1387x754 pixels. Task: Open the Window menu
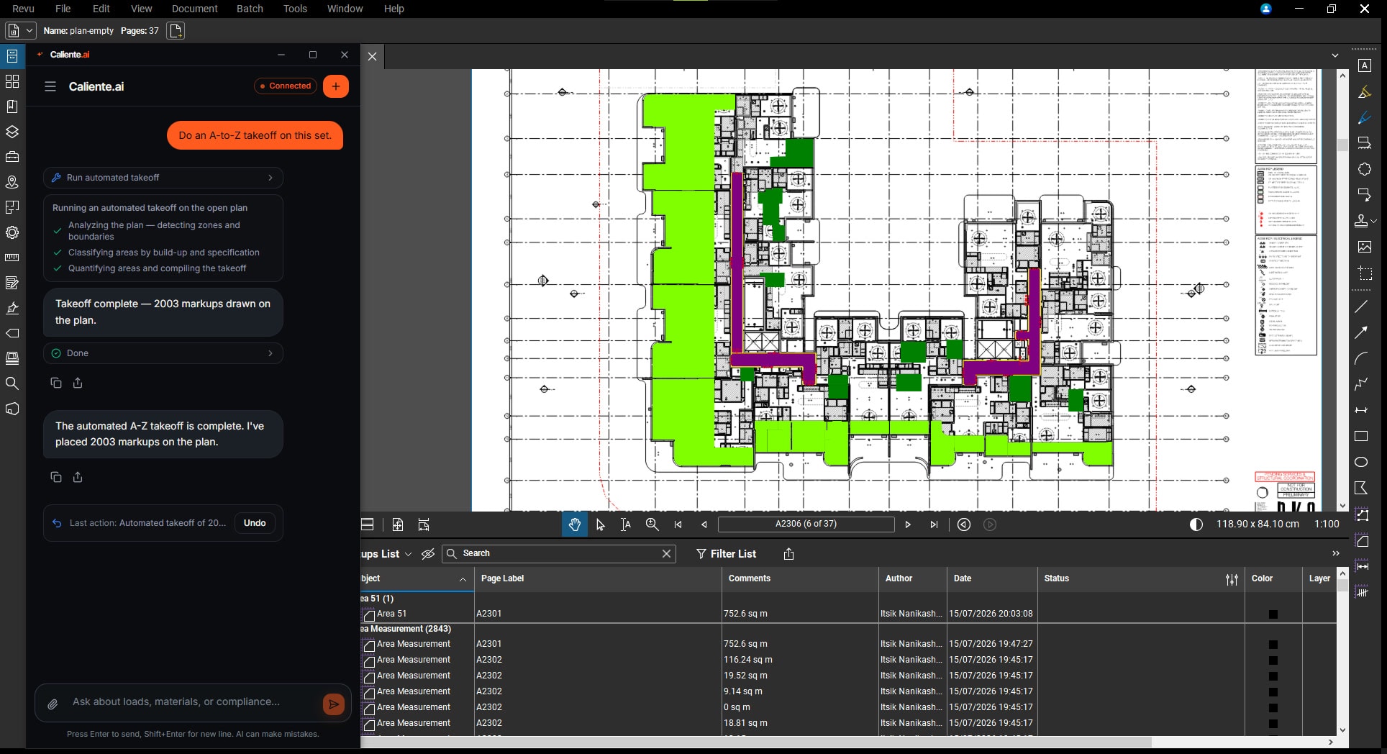pos(345,9)
